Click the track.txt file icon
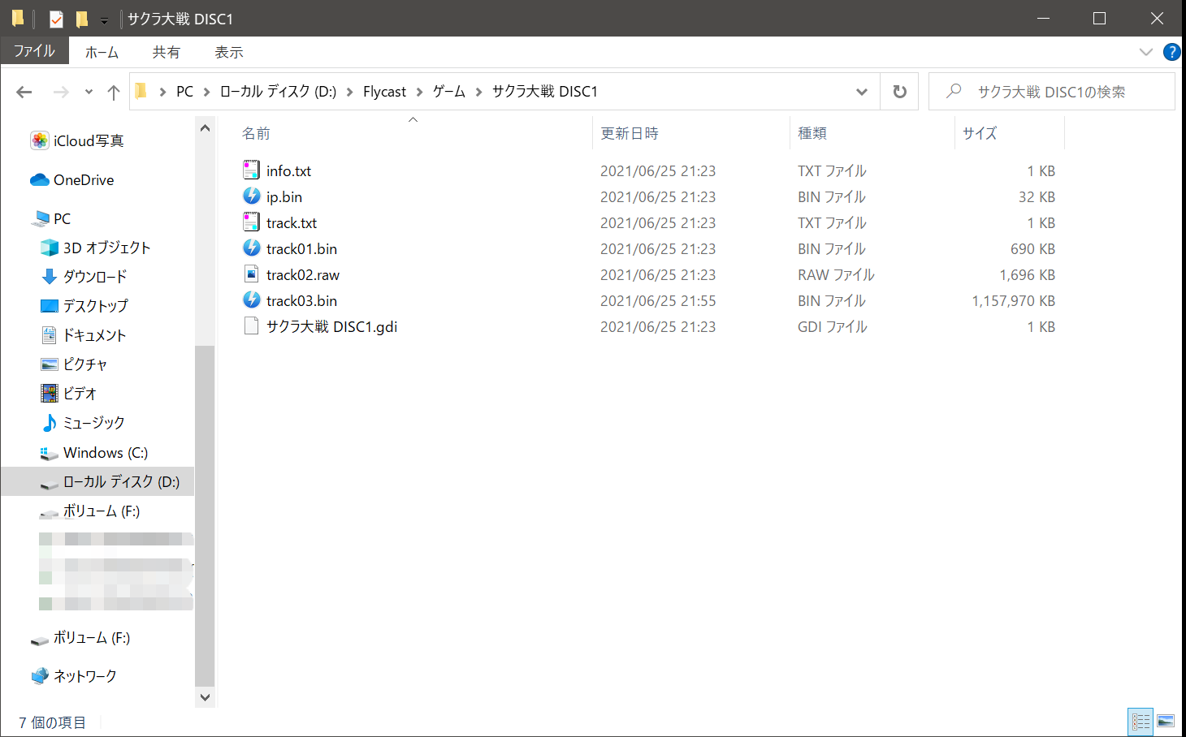 252,222
